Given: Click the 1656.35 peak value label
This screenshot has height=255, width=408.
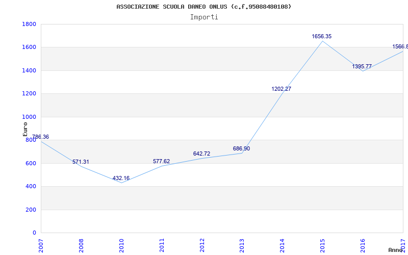Looking at the screenshot, I should [x=322, y=36].
